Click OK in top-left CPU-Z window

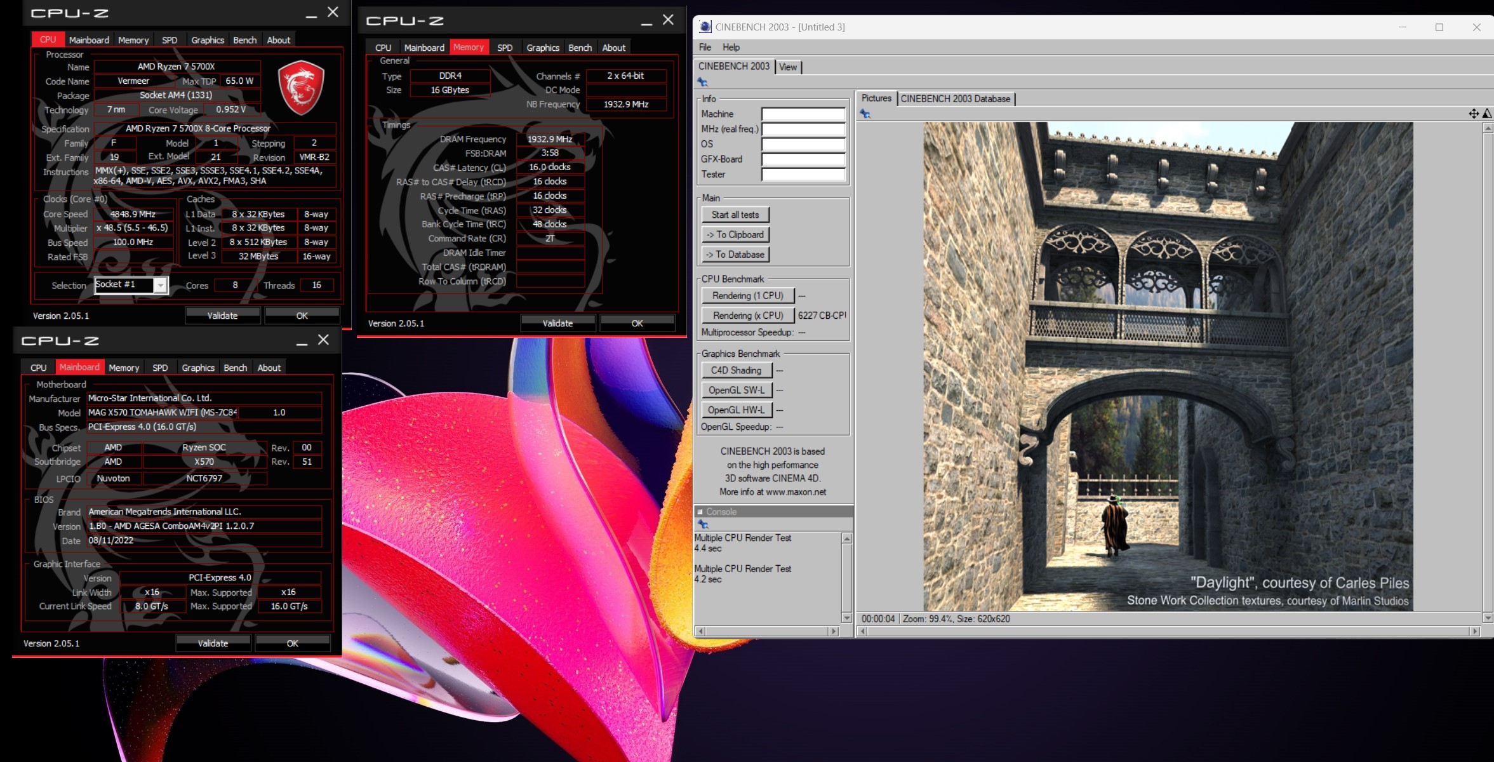302,316
